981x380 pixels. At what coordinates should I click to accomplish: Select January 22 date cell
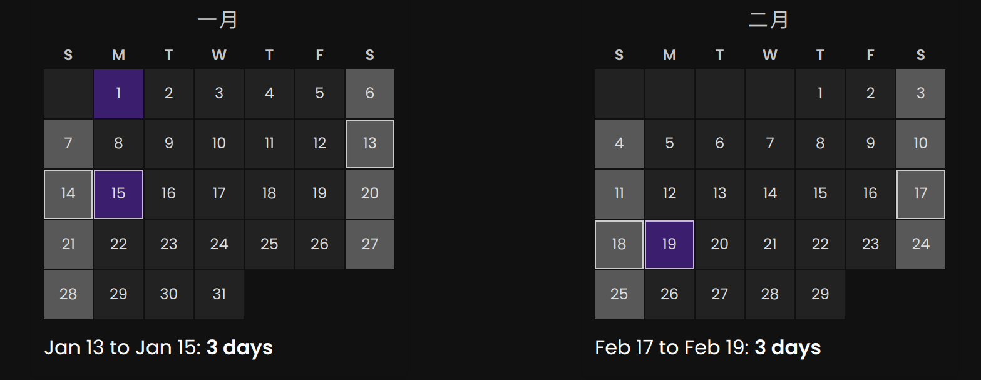click(x=118, y=244)
